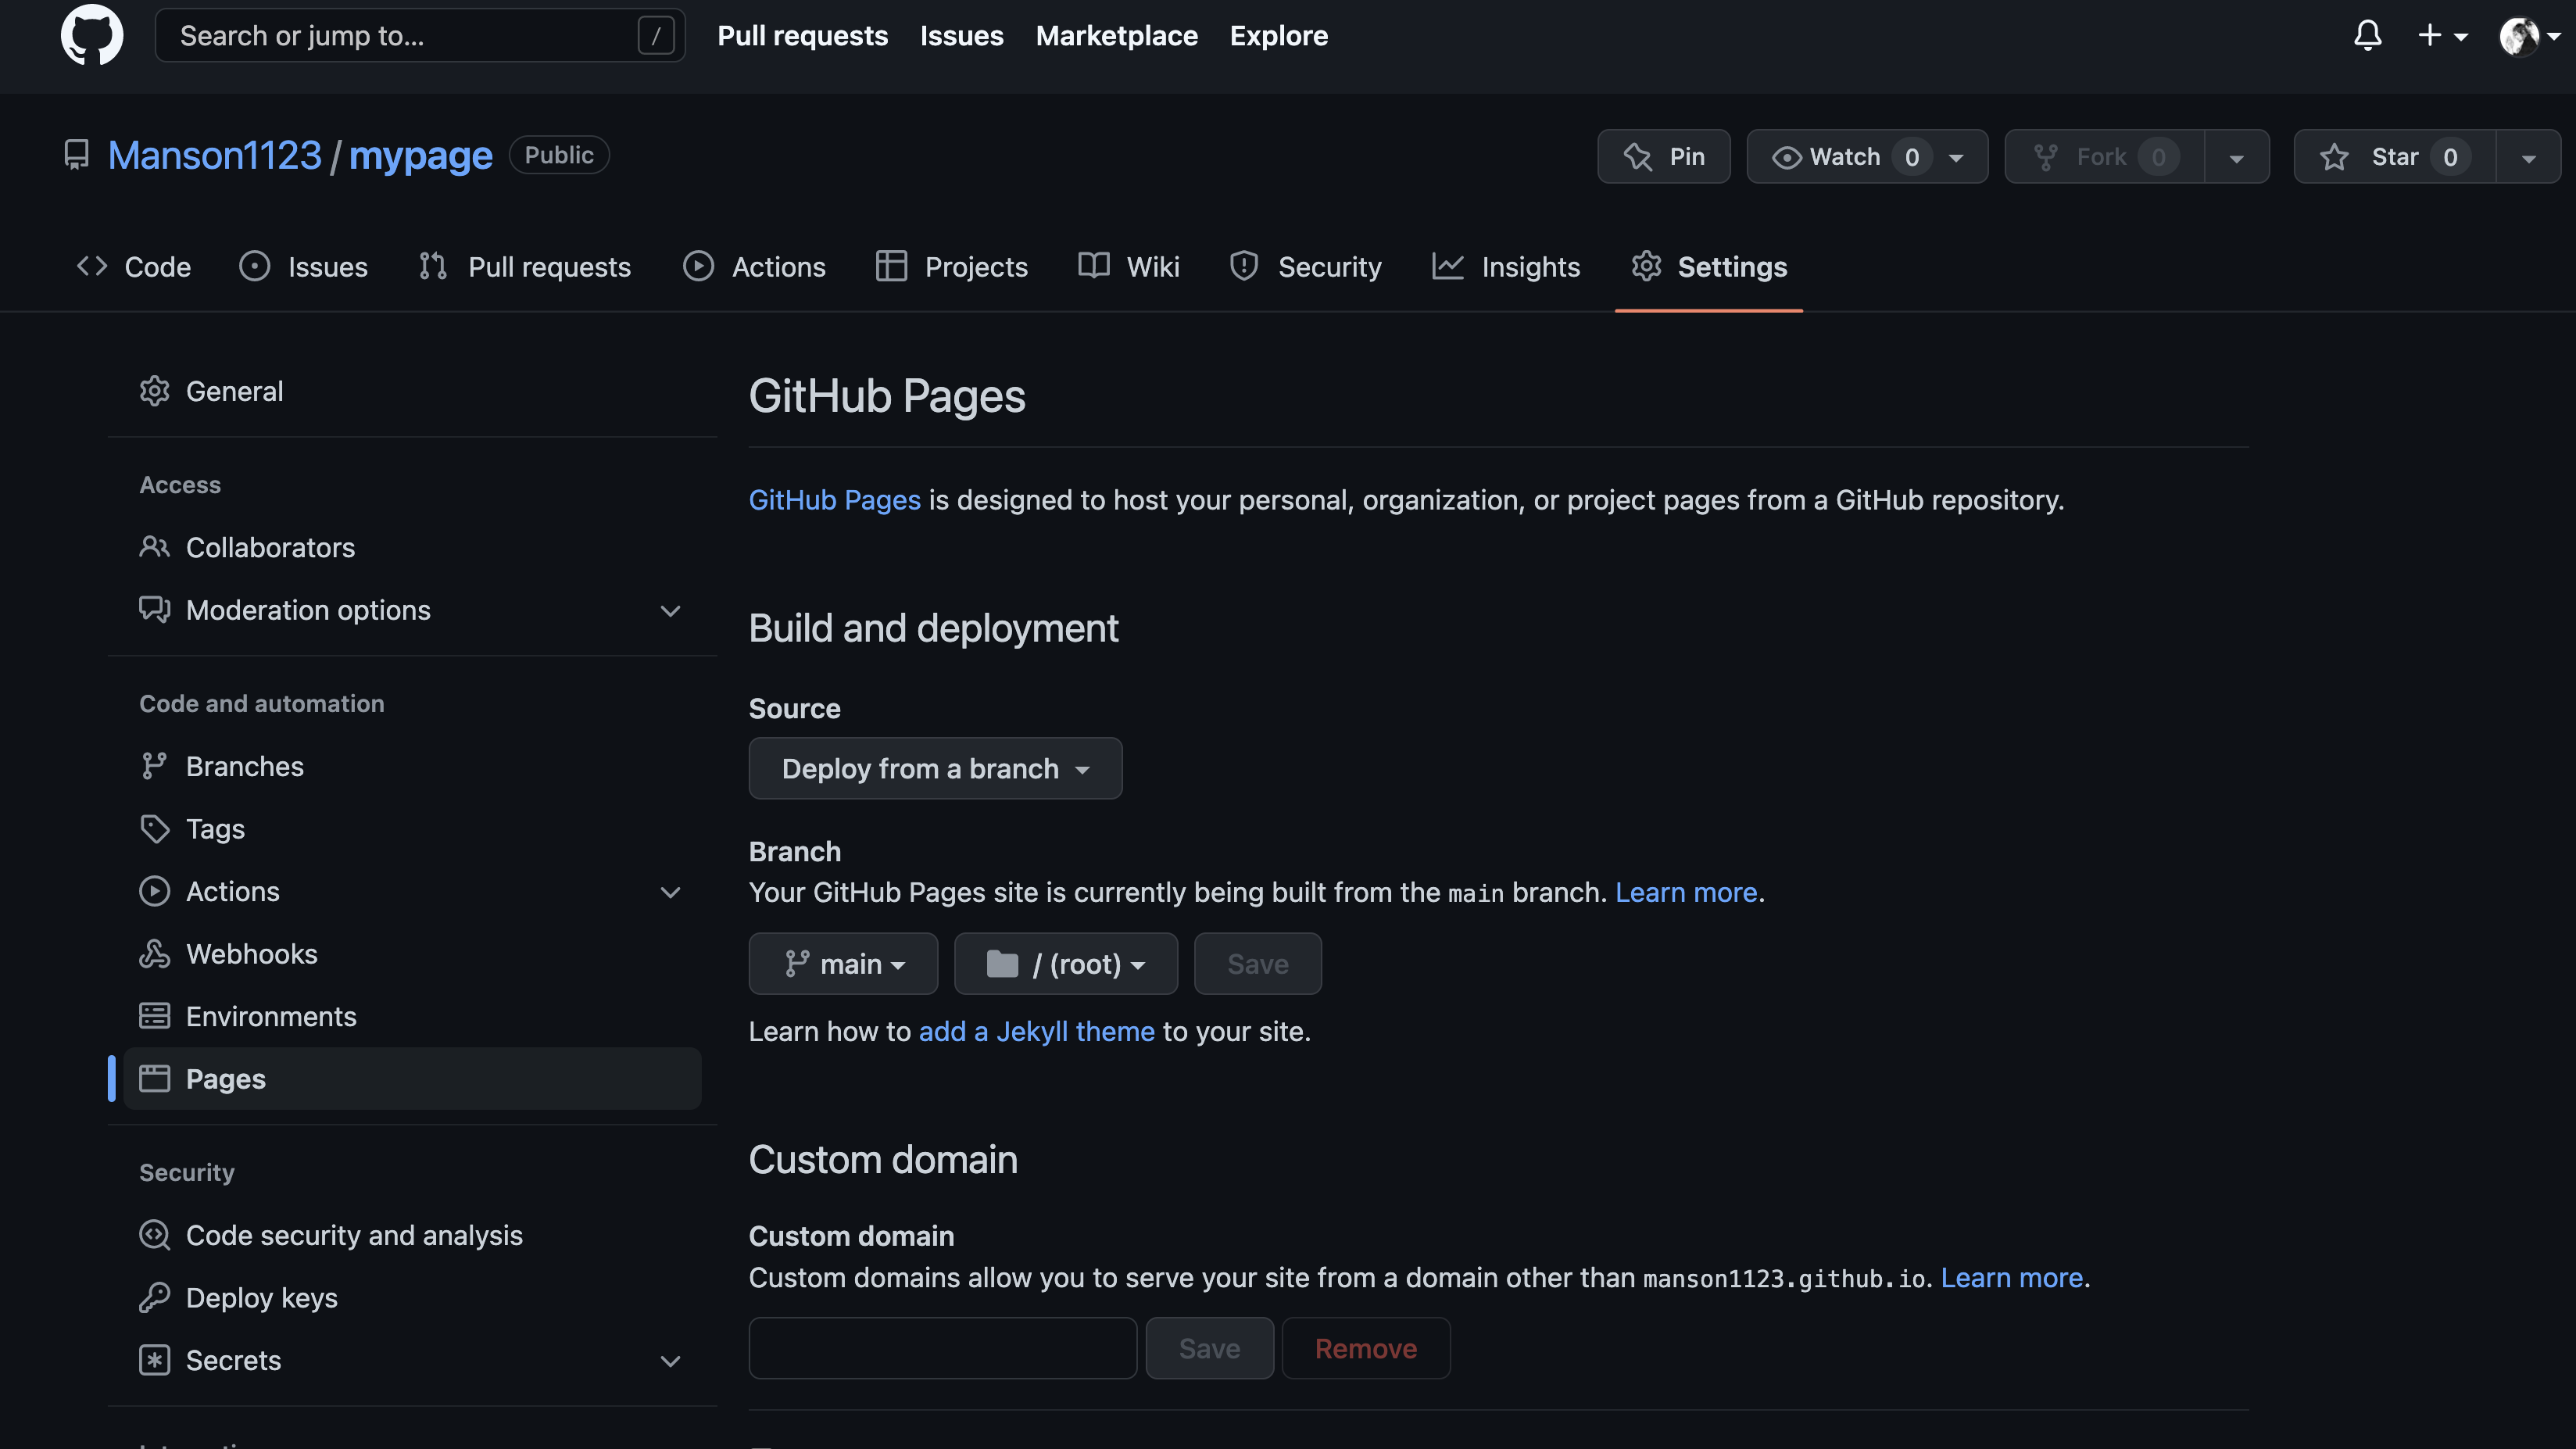
Task: Open the plus create-new menu
Action: point(2442,36)
